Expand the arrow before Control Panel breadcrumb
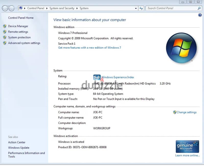Screen dimensions: 204x166 pyautogui.click(x=25, y=8)
